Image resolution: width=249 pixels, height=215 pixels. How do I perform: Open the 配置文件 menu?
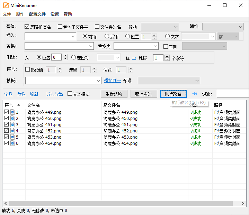coord(37,14)
